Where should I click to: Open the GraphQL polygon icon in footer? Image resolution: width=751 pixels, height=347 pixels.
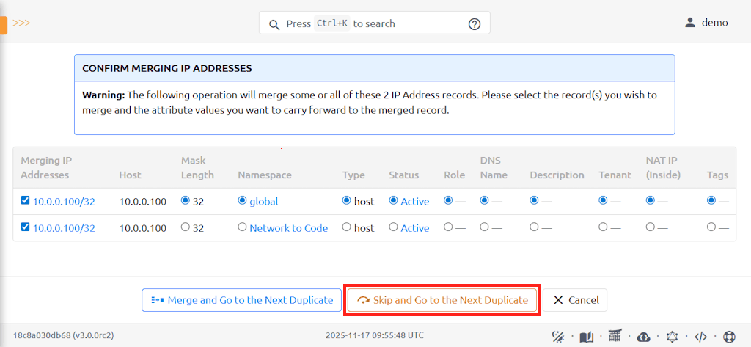tap(672, 337)
